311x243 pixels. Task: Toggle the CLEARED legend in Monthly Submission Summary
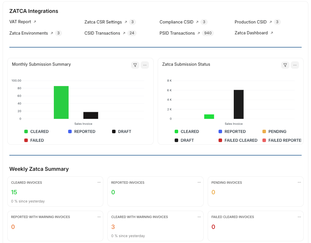39,131
